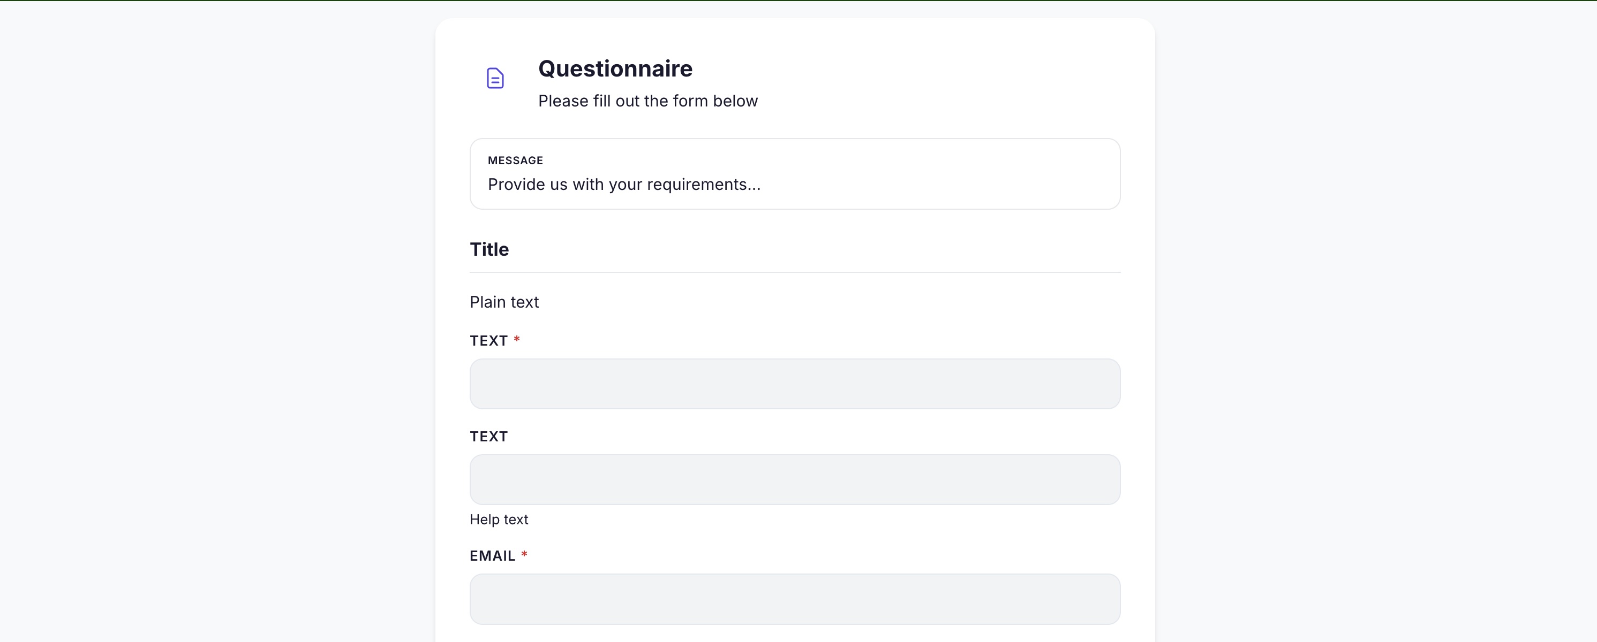Click the required TEXT field label
The image size is (1597, 642).
click(x=488, y=340)
